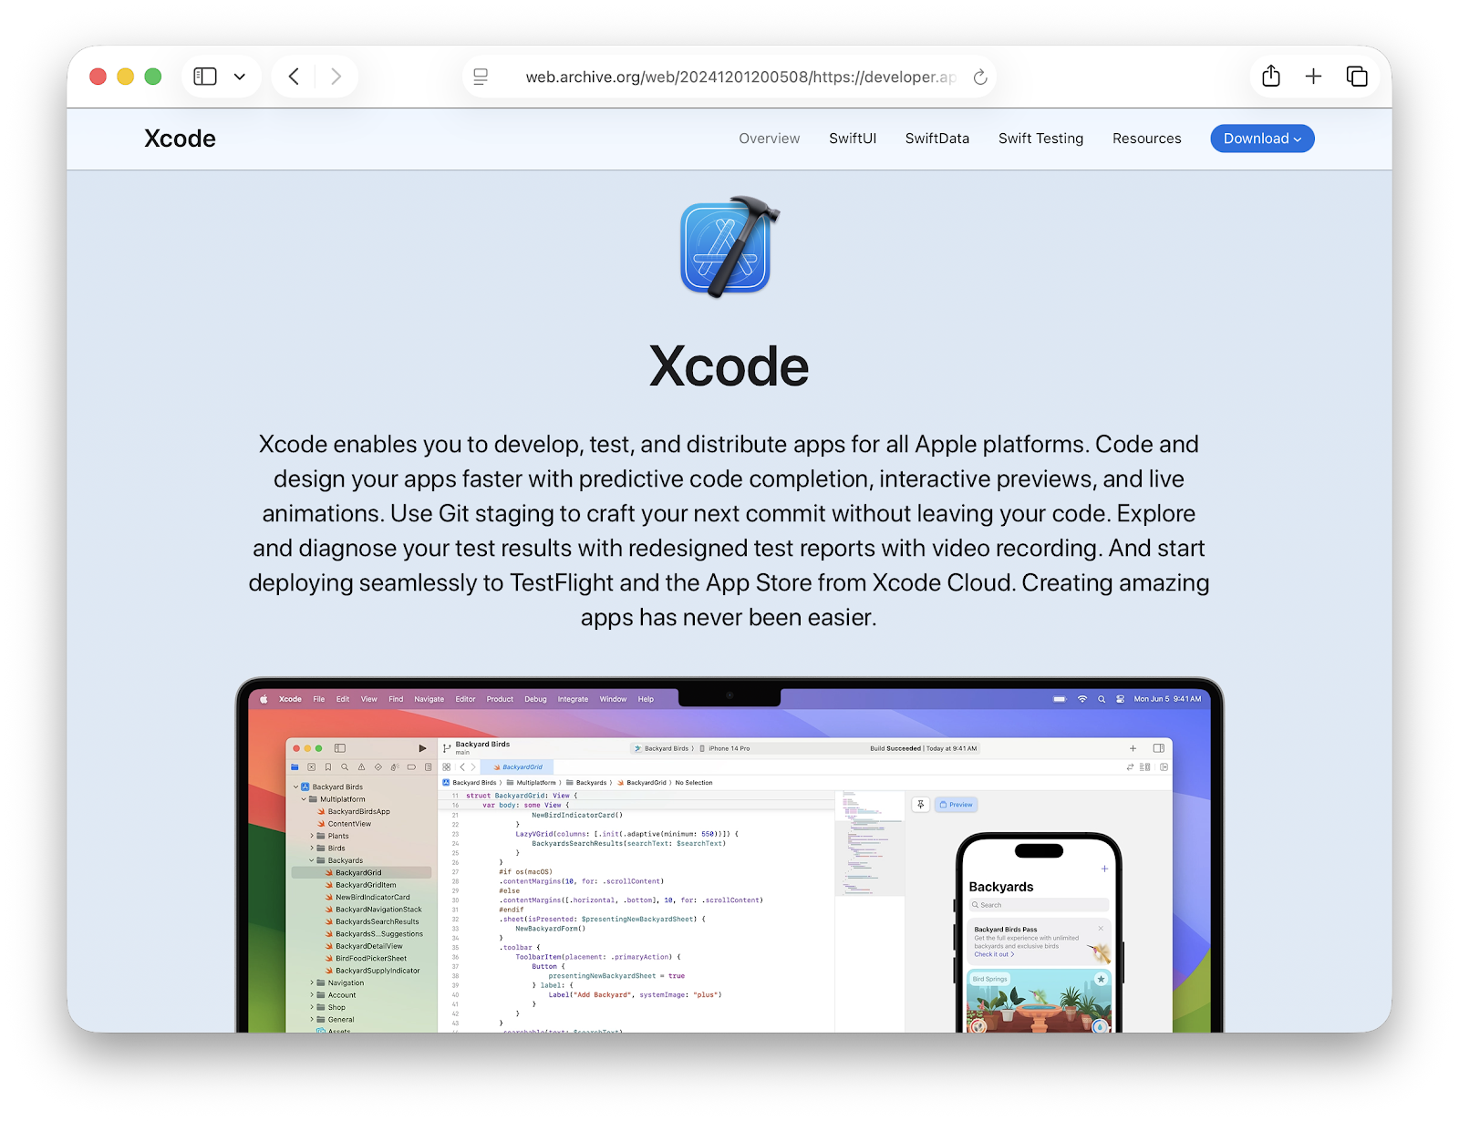Click the Bird Springs star favorite icon
Image resolution: width=1459 pixels, height=1121 pixels.
coord(1101,979)
